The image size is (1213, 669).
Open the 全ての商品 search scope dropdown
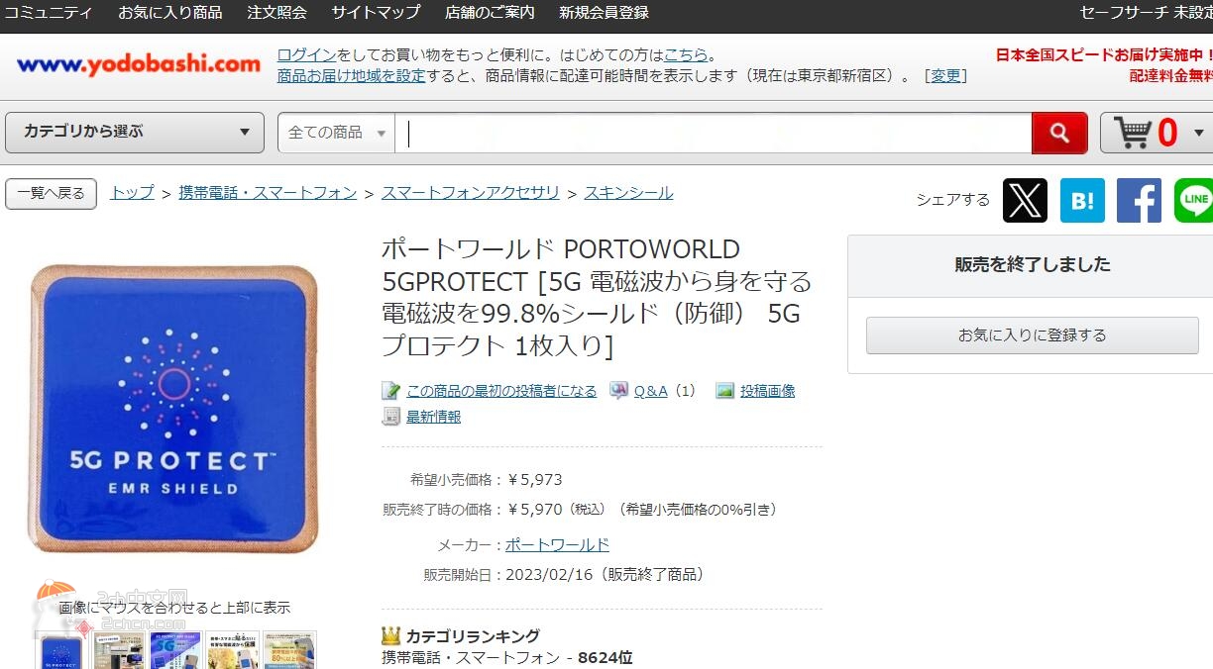coord(336,133)
